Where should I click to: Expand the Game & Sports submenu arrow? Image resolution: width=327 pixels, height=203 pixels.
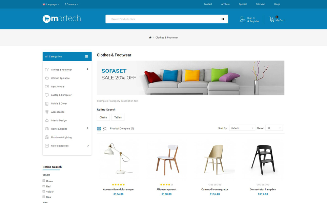pos(87,128)
